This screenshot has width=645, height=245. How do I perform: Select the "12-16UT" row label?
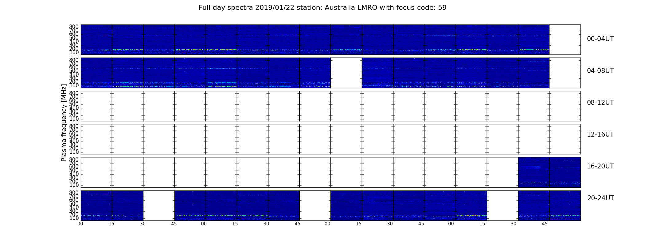[600, 134]
